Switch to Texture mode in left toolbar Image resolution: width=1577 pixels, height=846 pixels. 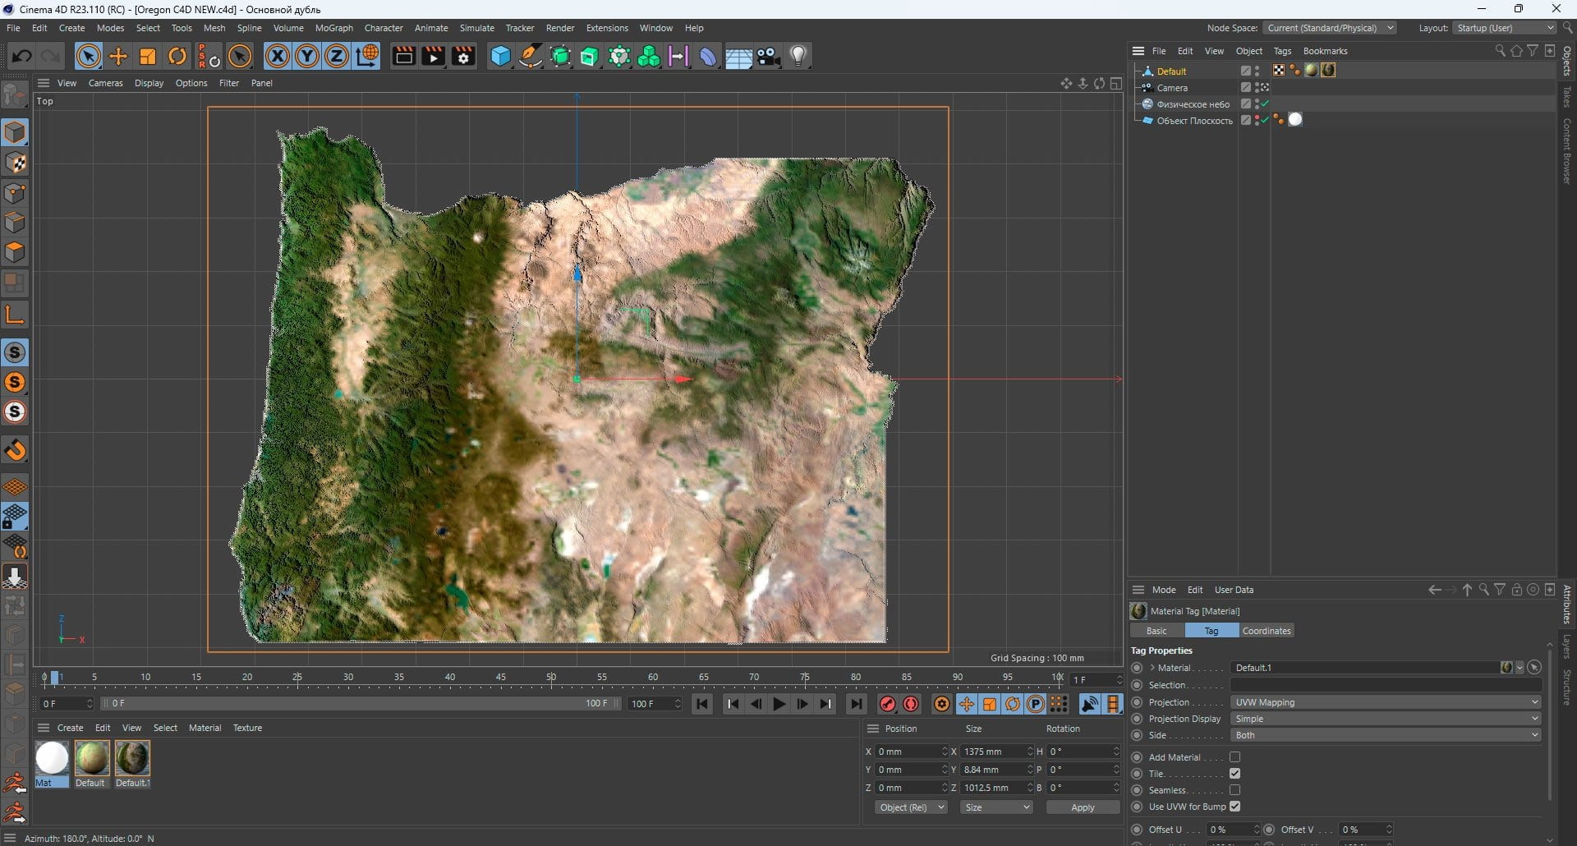click(15, 163)
